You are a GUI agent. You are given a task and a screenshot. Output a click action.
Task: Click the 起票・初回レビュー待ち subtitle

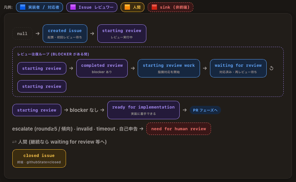click(65, 37)
